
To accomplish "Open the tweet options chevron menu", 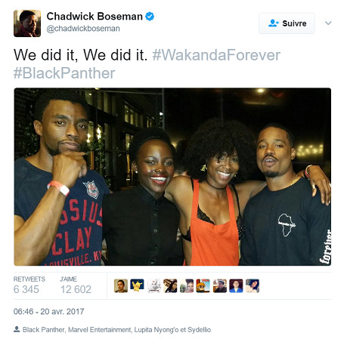I will click(328, 23).
